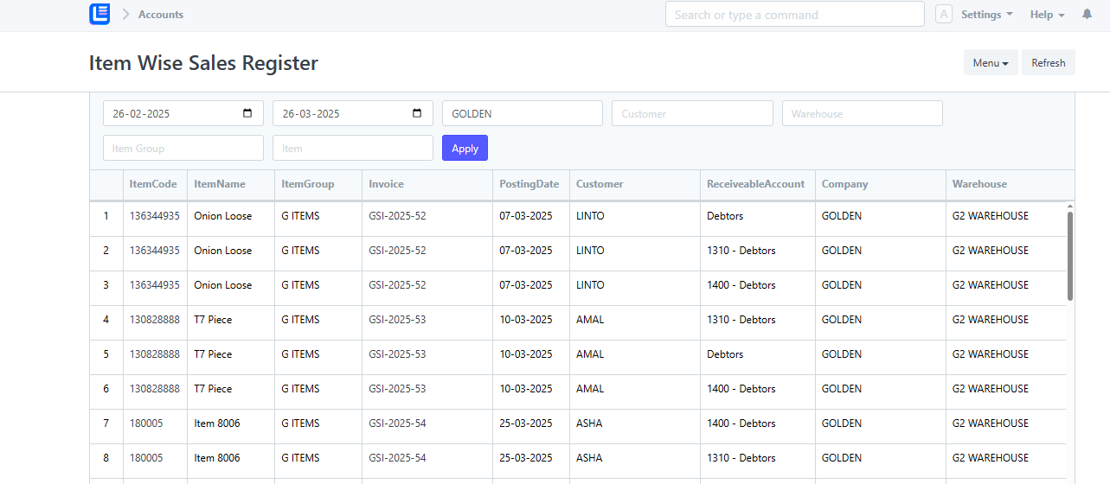Image resolution: width=1110 pixels, height=484 pixels.
Task: Select the Invoice column header
Action: pyautogui.click(x=386, y=184)
